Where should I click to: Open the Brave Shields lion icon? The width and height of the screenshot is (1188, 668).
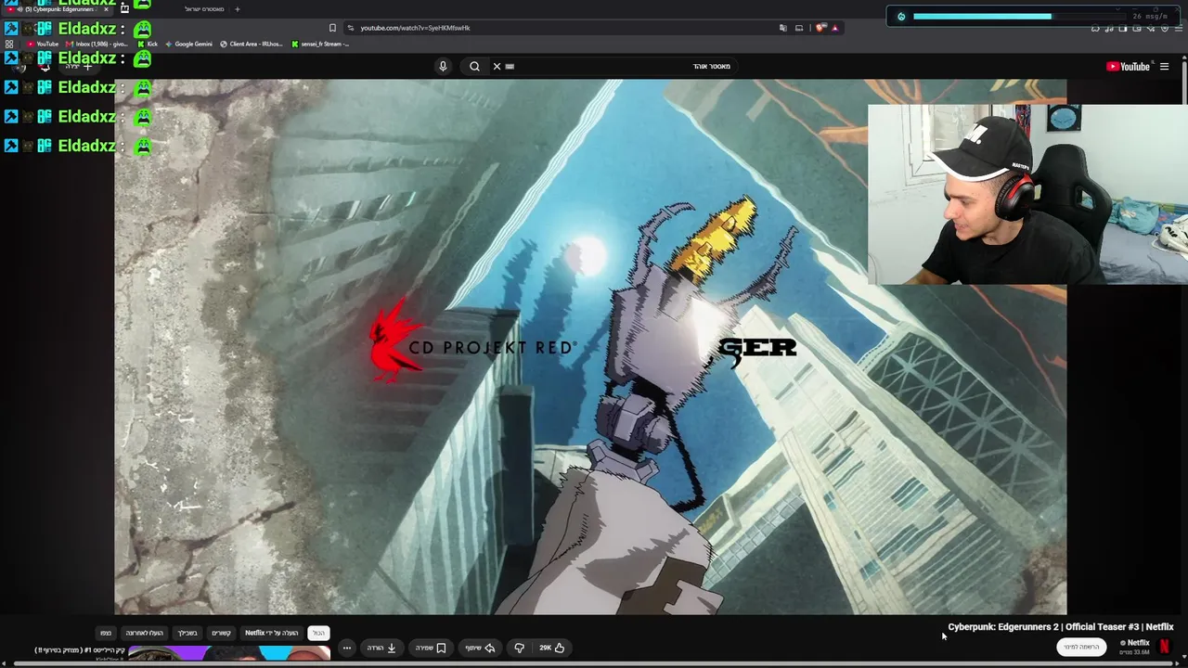click(820, 28)
